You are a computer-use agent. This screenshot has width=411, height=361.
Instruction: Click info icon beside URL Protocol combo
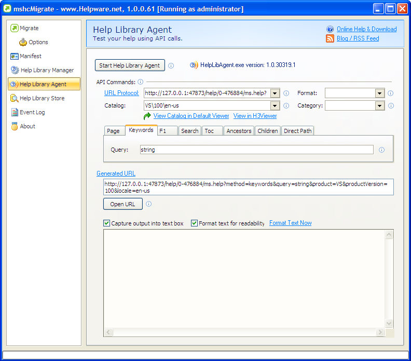286,93
